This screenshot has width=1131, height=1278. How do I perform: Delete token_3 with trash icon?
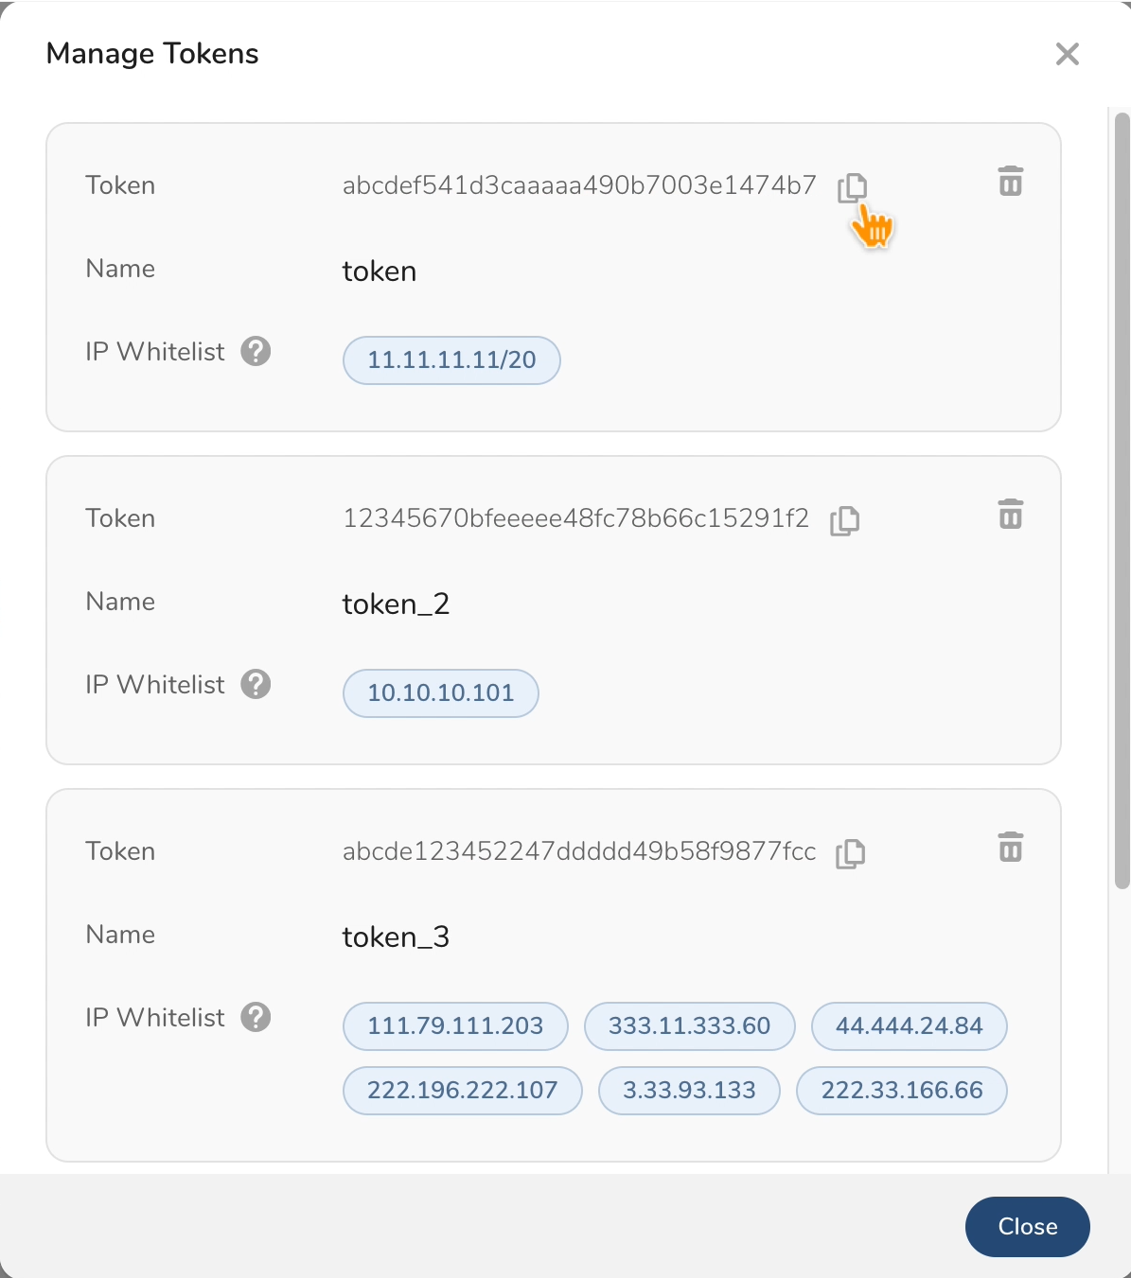(1011, 847)
